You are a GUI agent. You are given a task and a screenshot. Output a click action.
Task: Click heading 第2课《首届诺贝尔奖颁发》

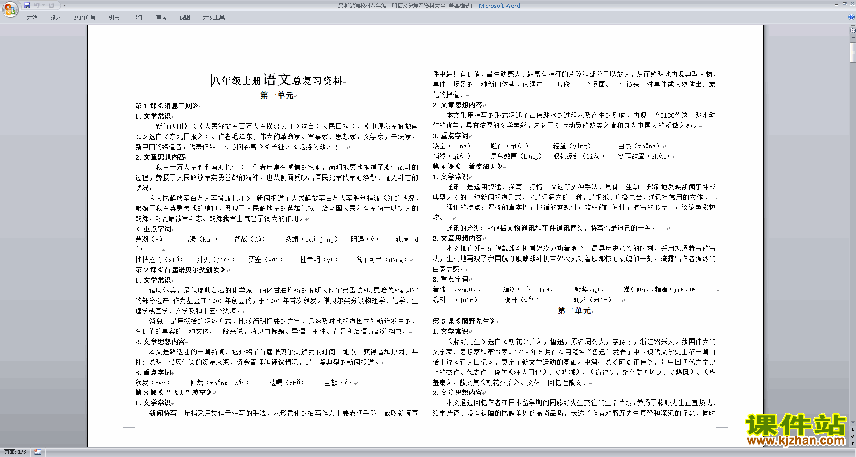[x=181, y=270]
